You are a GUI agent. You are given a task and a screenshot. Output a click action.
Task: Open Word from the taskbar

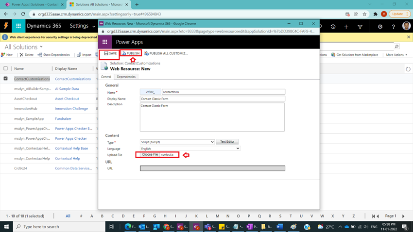click(279, 227)
